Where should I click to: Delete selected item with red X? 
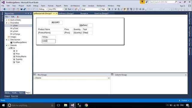(18, 17)
